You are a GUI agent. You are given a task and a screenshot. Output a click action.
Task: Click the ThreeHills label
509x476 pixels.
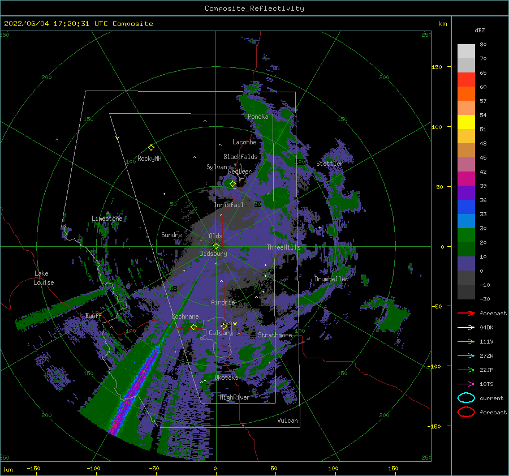pyautogui.click(x=284, y=247)
